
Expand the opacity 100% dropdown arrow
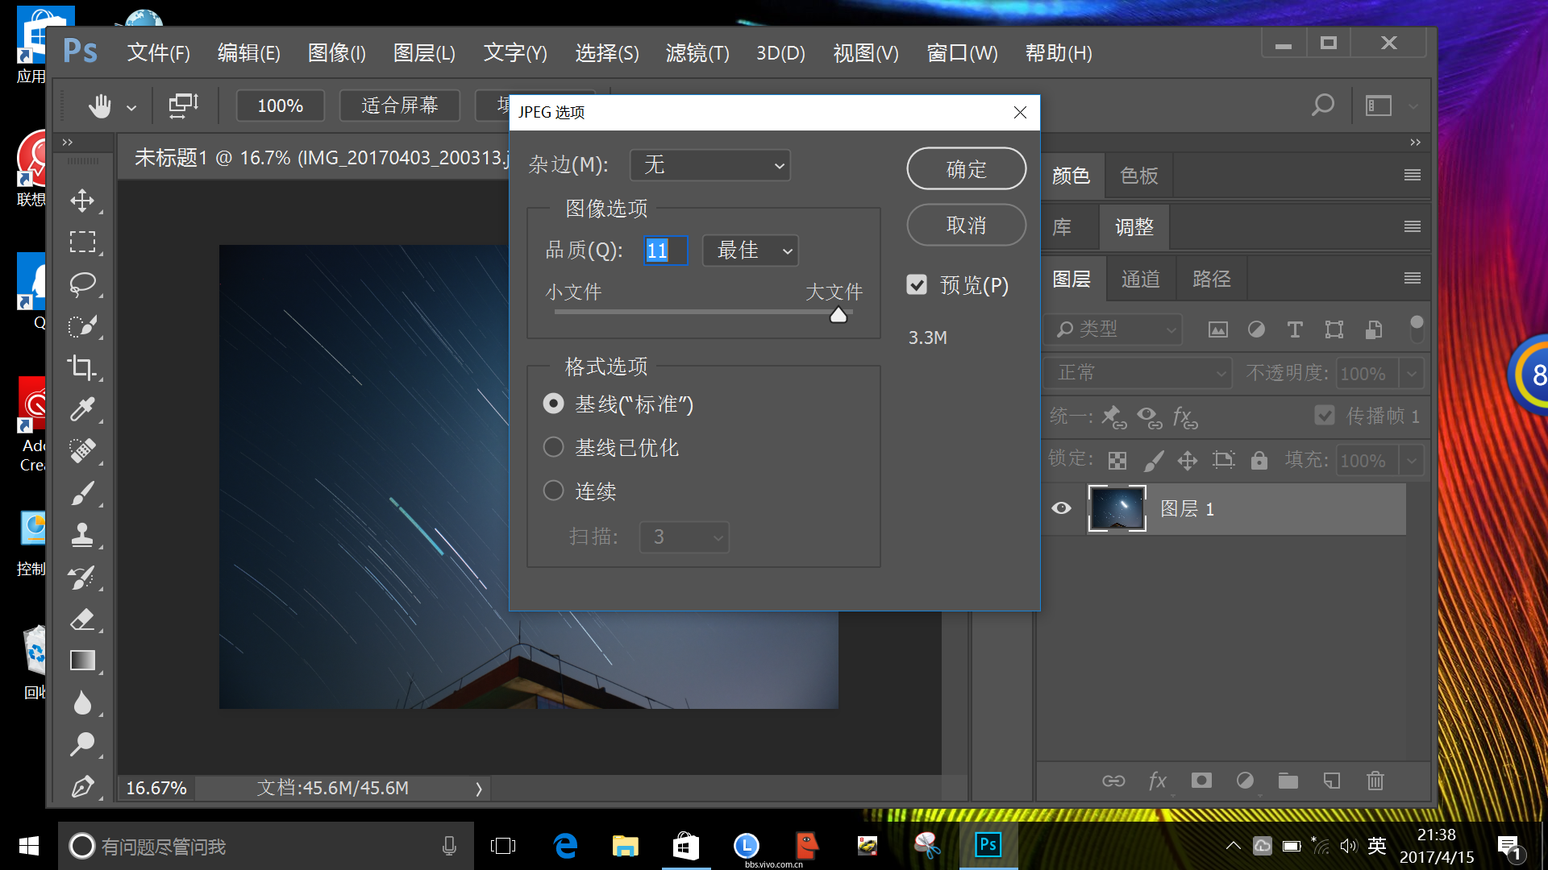(x=1411, y=374)
